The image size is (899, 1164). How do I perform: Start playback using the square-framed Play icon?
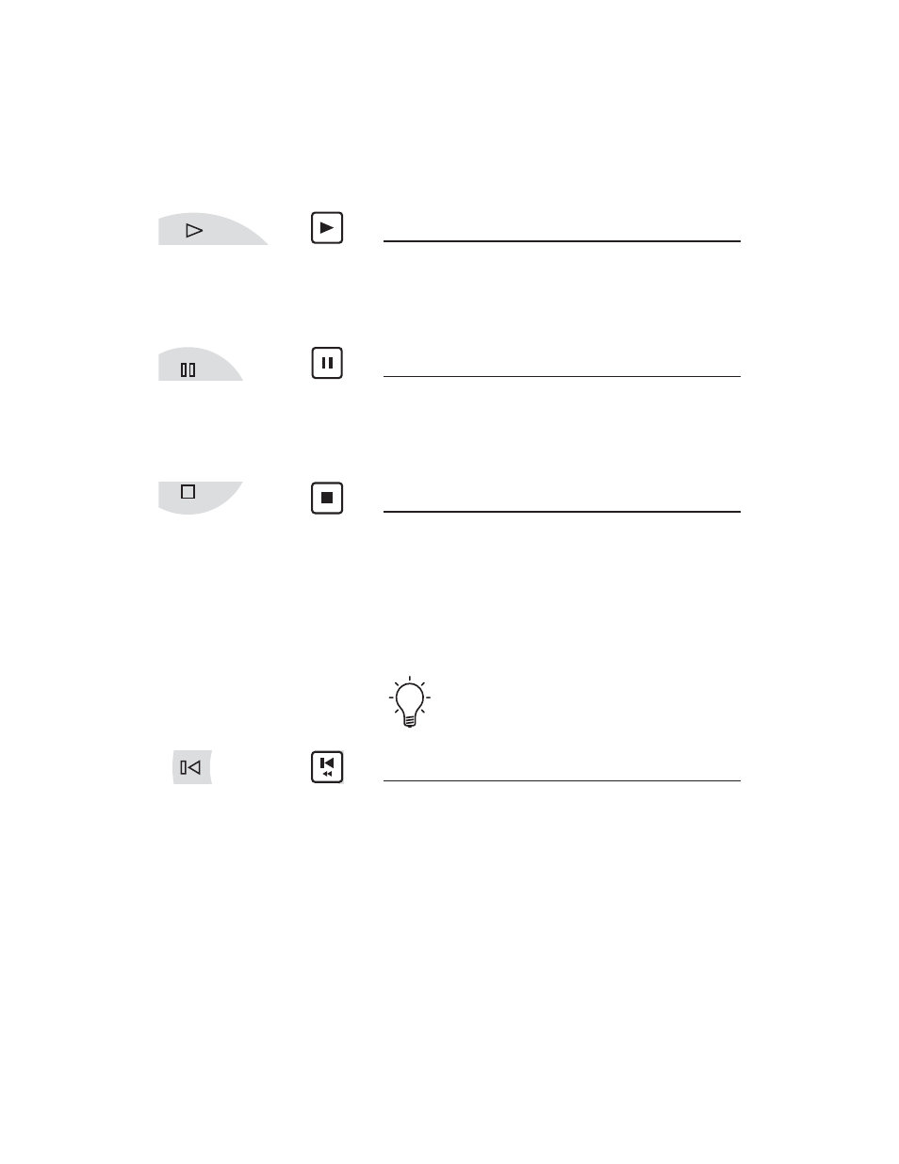pos(327,228)
